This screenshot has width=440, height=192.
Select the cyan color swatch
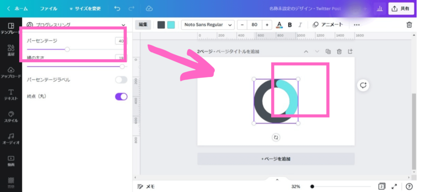click(x=171, y=24)
